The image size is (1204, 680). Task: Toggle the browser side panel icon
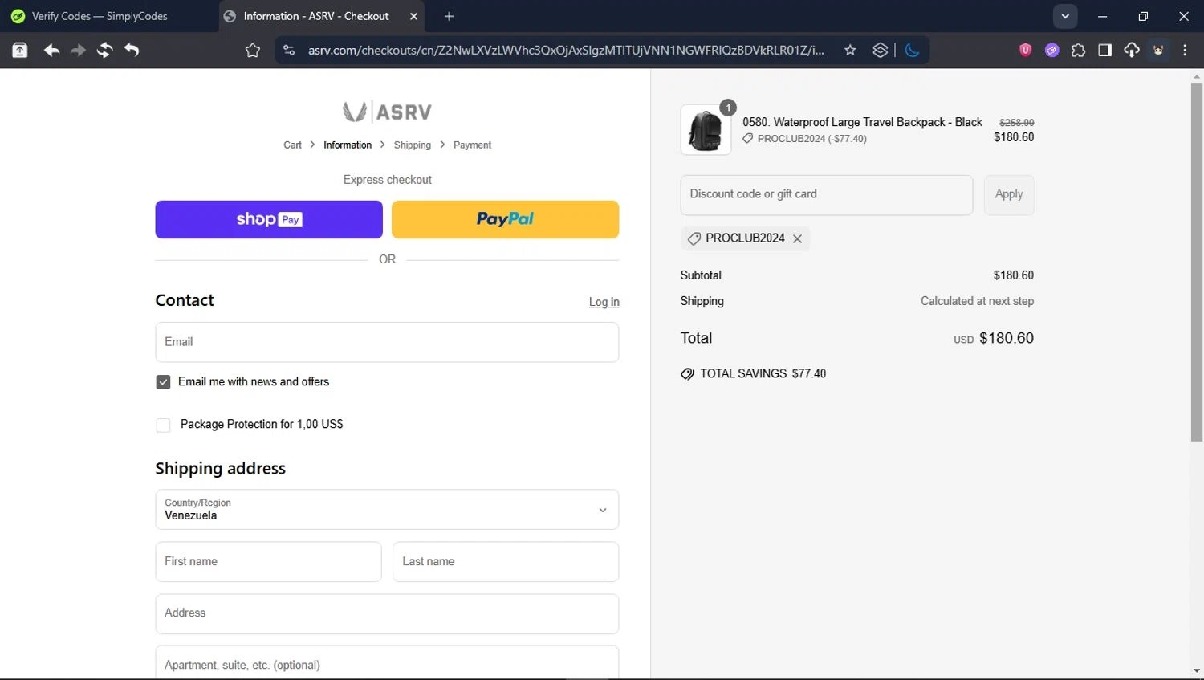tap(1105, 51)
